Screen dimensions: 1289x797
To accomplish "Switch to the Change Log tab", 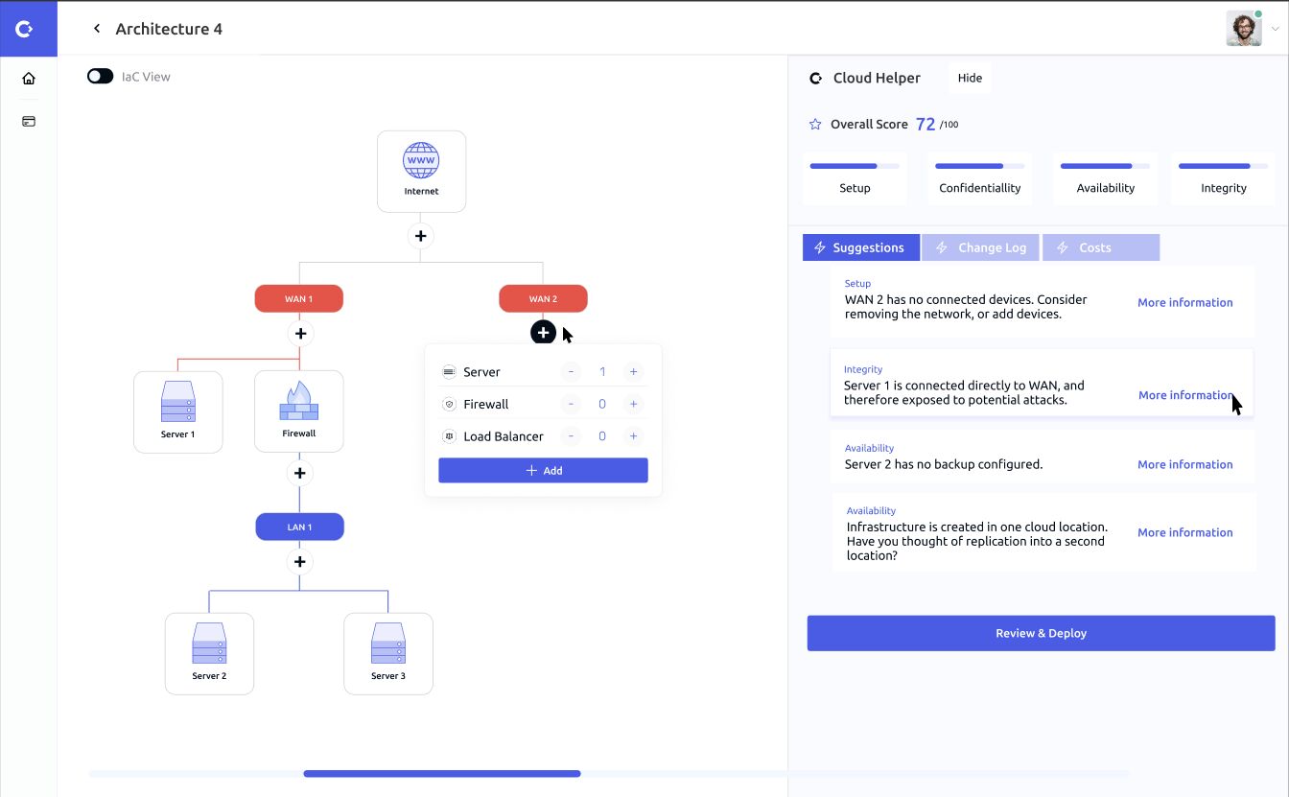I will click(981, 247).
